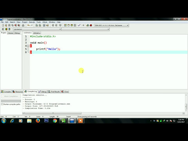Viewport: 188px width, 141px height.
Task: Click the Debug checkmark toolbar icon
Action: coord(79,25)
